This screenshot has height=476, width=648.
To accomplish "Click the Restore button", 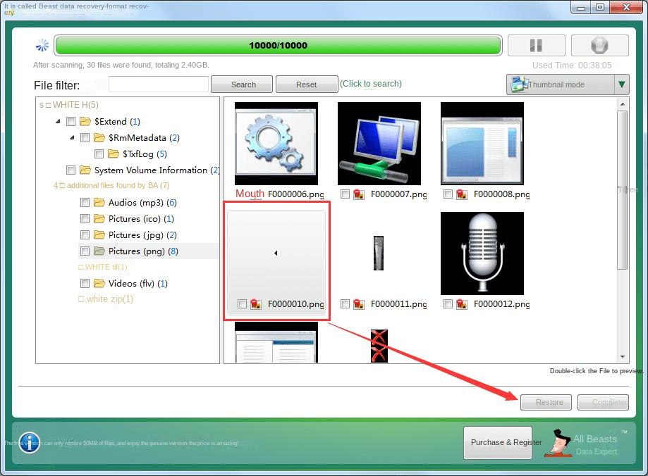I will tap(546, 402).
